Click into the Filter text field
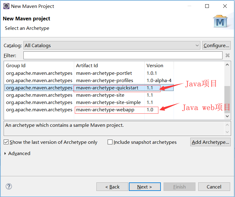235x197 pixels. coord(123,55)
